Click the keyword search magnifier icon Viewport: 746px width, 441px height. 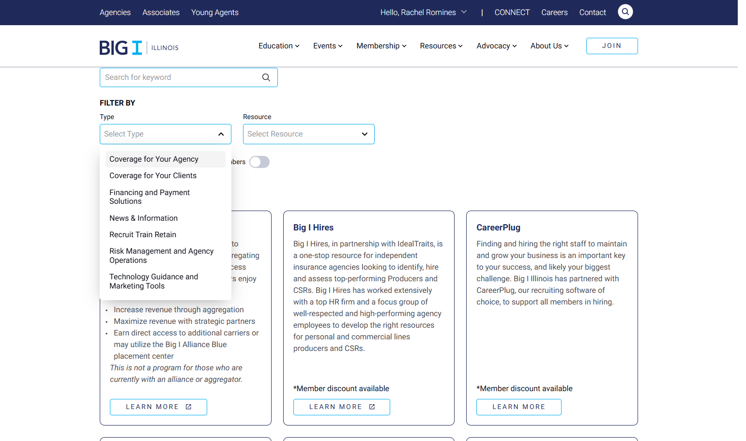tap(266, 77)
